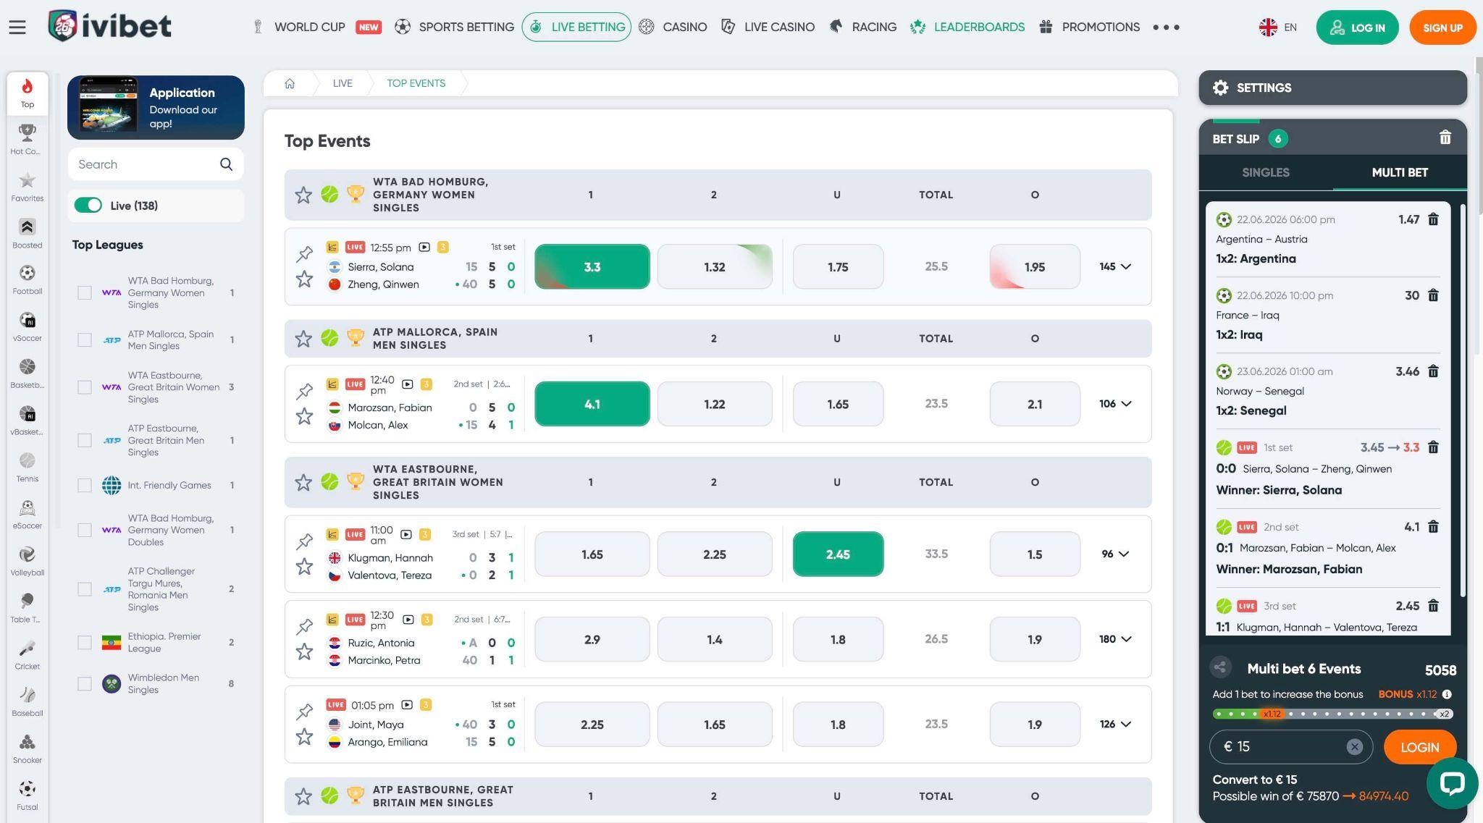
Task: Select Volleyball in the sports sidebar
Action: tap(28, 562)
